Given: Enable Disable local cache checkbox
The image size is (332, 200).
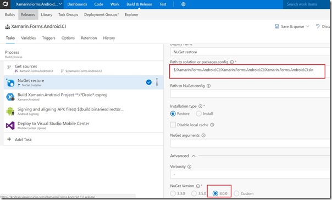Looking at the screenshot, I should click(173, 125).
